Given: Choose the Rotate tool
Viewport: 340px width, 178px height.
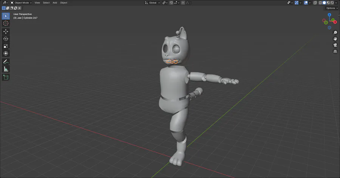Looking at the screenshot, I should 6,39.
